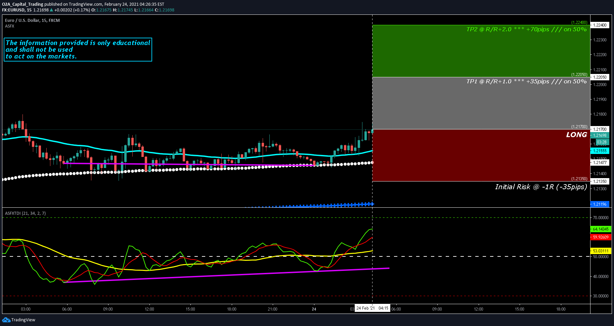Viewport: 614px width, 326px height.
Task: Click the 70.00000 level on indicator scale
Action: [x=601, y=218]
